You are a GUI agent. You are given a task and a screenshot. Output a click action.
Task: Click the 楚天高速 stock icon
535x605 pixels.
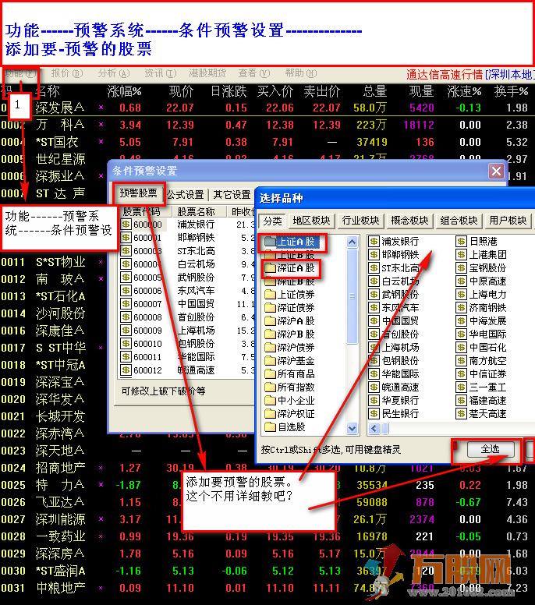click(x=461, y=414)
